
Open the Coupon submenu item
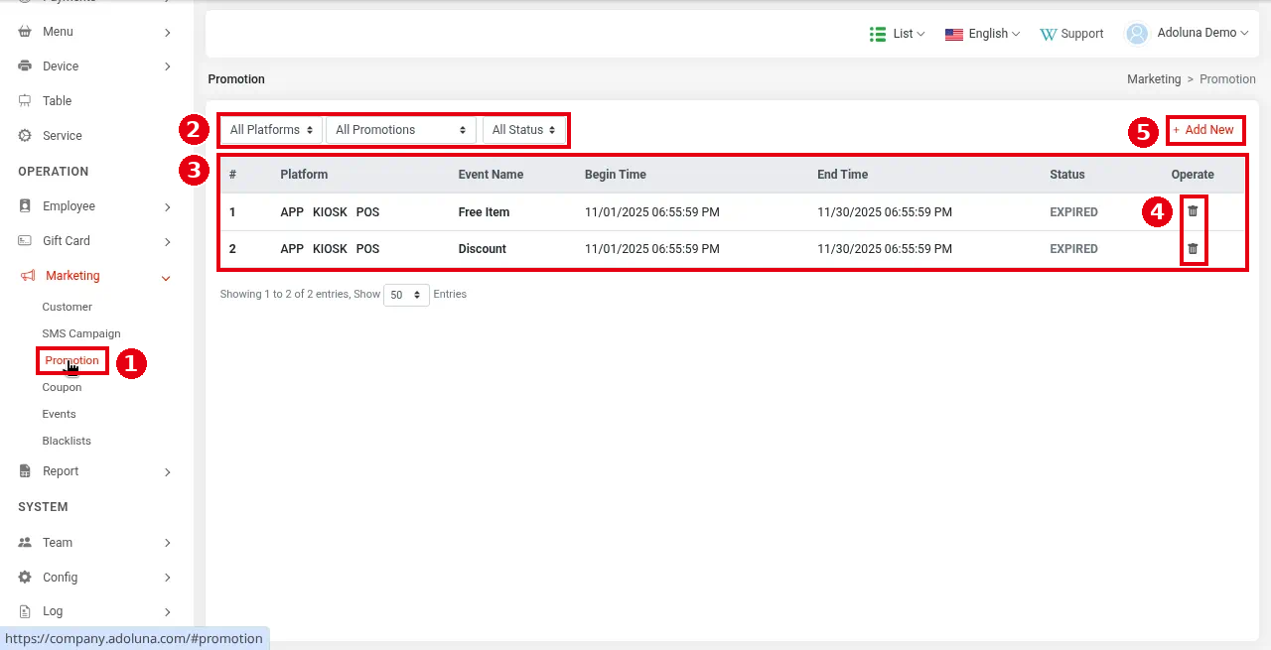pyautogui.click(x=62, y=387)
